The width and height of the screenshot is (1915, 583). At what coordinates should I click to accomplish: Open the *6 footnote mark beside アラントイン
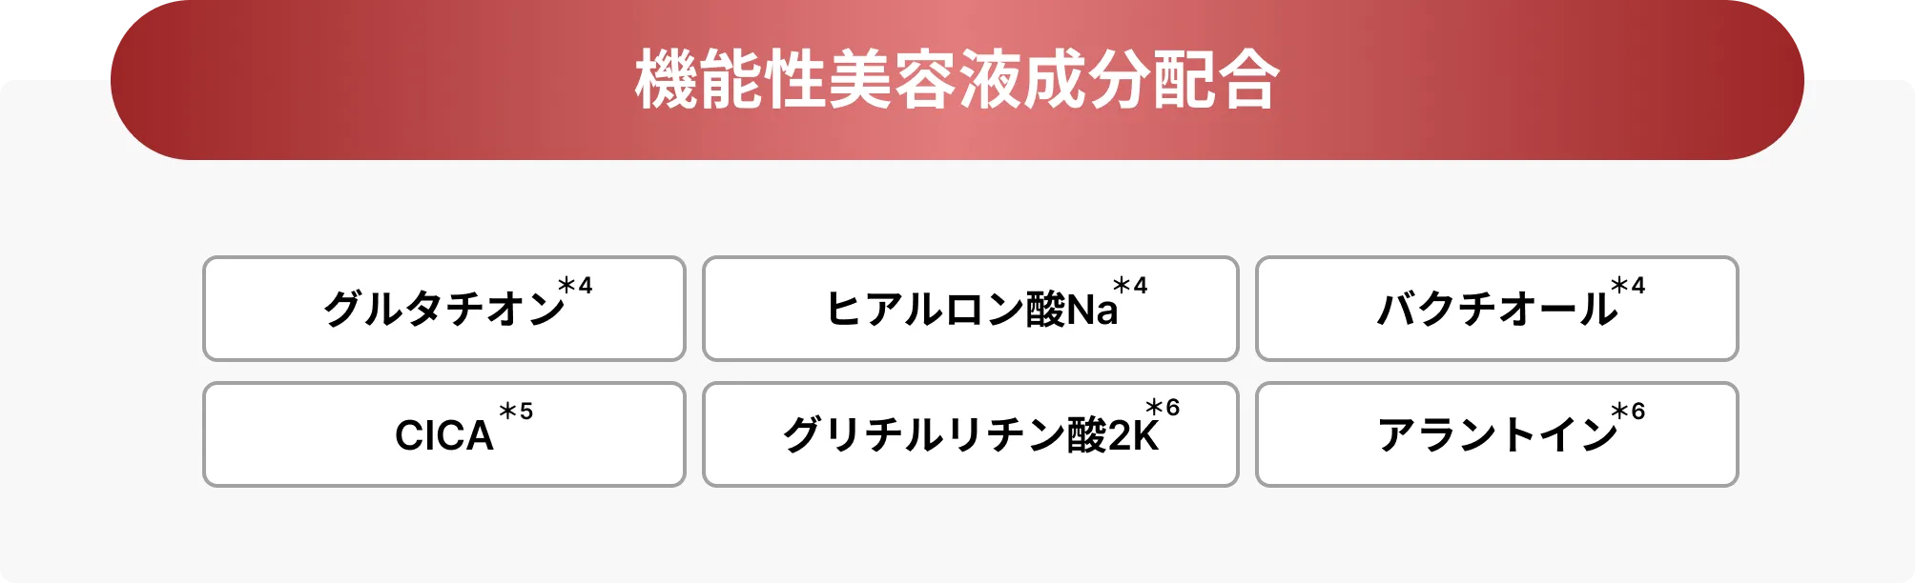tap(1628, 412)
